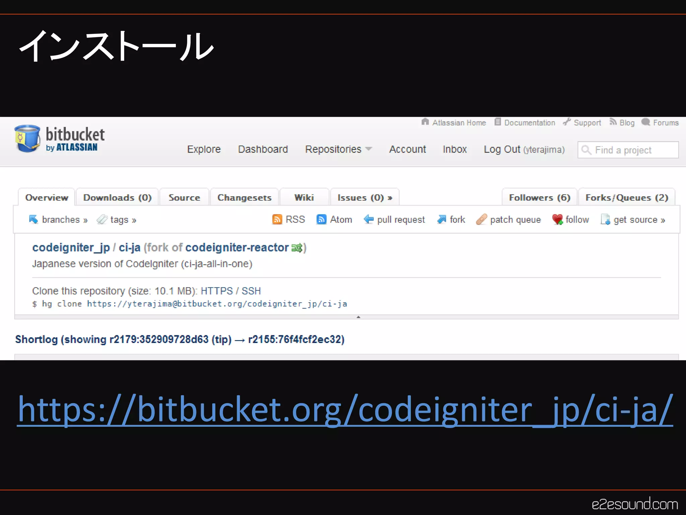Screen dimensions: 686x515
Task: Click the Blog feed icon
Action: point(613,122)
